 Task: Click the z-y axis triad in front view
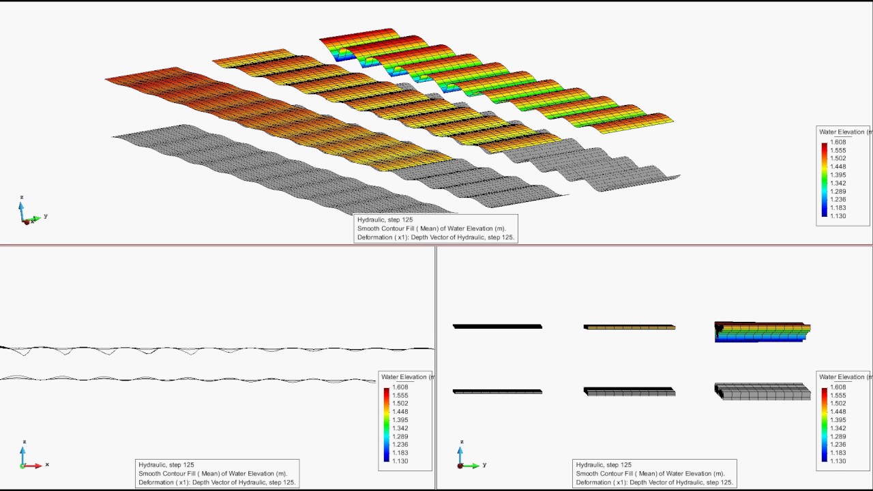tap(471, 456)
